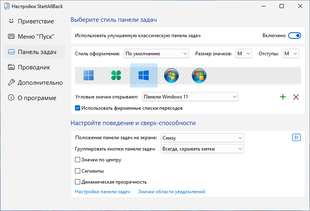Open the Стиль оформления dropdown

coord(156,54)
